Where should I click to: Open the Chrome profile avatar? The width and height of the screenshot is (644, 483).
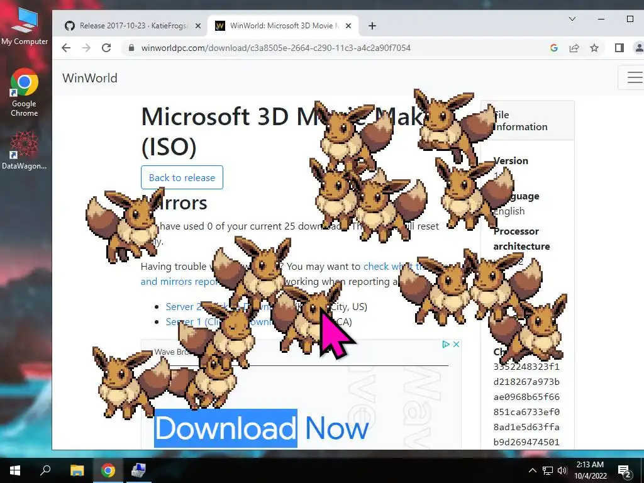[639, 48]
